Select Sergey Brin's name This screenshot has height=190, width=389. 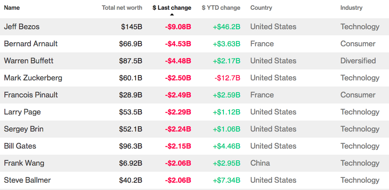coord(24,129)
